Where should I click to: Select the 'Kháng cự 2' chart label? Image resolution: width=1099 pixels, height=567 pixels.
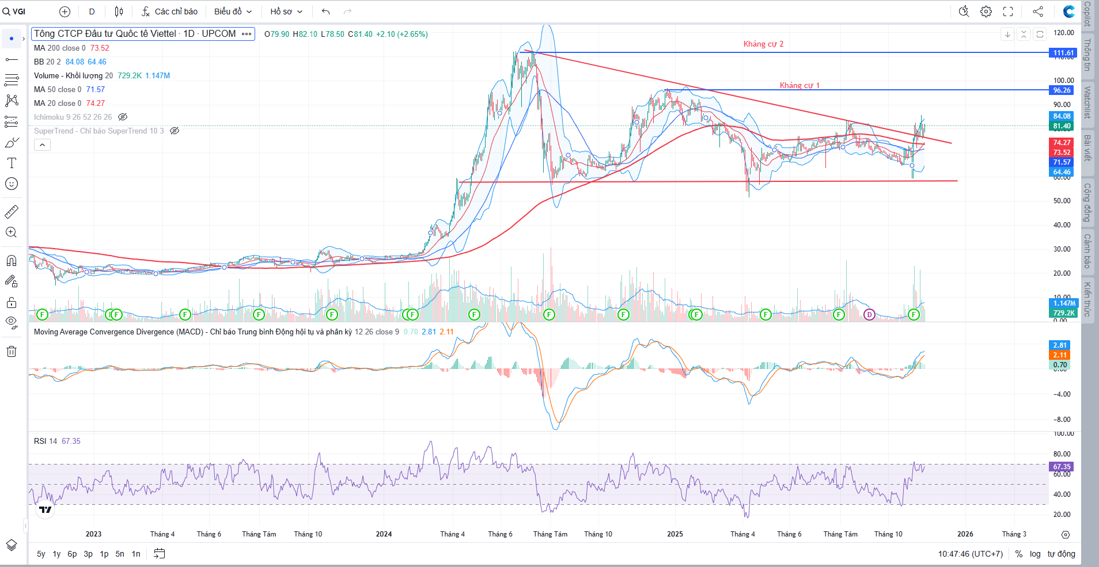click(x=763, y=44)
